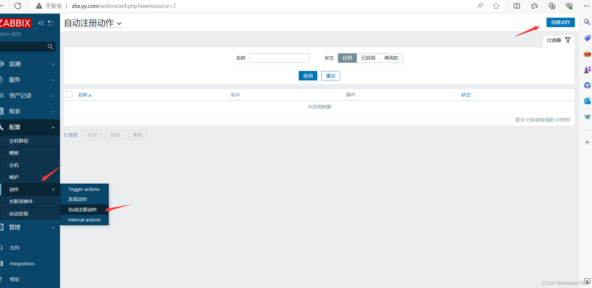Open browser essentials heart icon
The height and width of the screenshot is (288, 592).
(569, 6)
